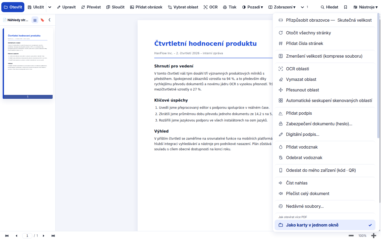Select the Vybrat oblast crop tool
The width and height of the screenshot is (381, 240).
coord(183,7)
